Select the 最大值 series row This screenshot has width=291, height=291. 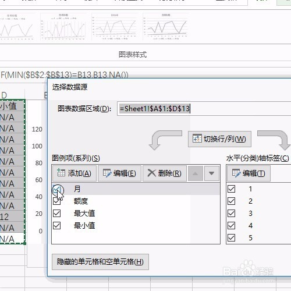click(136, 214)
